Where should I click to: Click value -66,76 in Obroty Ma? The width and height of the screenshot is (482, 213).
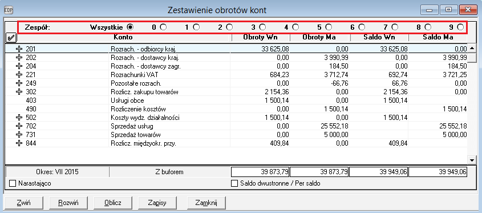[x=339, y=83]
